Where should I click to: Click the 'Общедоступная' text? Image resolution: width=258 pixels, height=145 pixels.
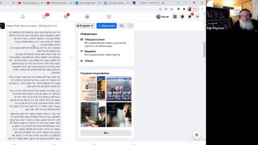[x=94, y=39]
